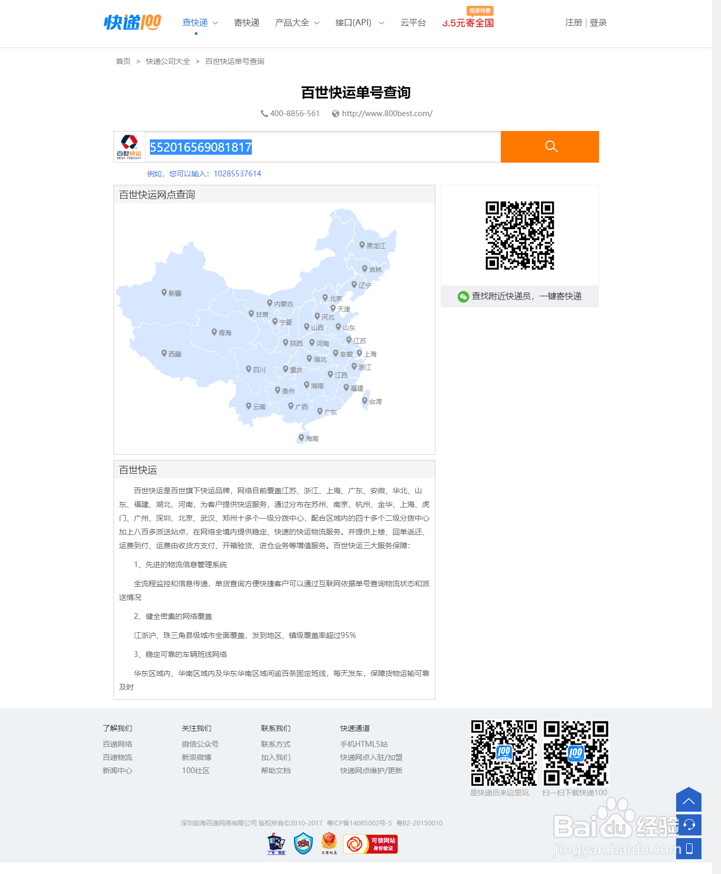Click the Beijing (北京) map pin
Image resolution: width=721 pixels, height=874 pixels.
(325, 298)
